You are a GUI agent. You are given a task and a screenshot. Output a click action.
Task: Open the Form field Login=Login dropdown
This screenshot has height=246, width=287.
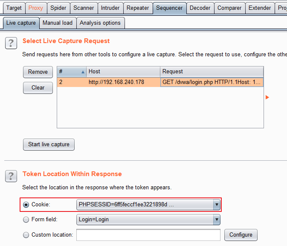[x=148, y=220]
